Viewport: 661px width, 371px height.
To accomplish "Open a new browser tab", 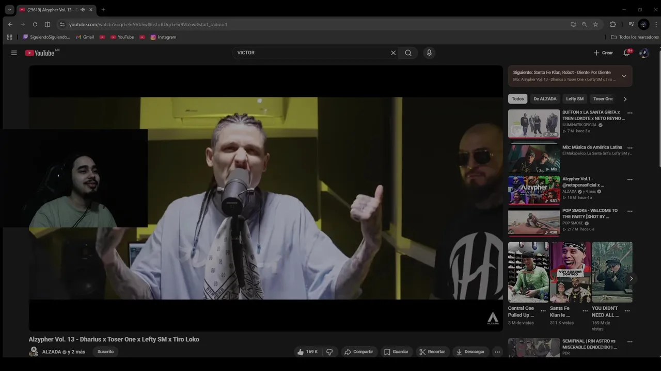I will tap(103, 9).
